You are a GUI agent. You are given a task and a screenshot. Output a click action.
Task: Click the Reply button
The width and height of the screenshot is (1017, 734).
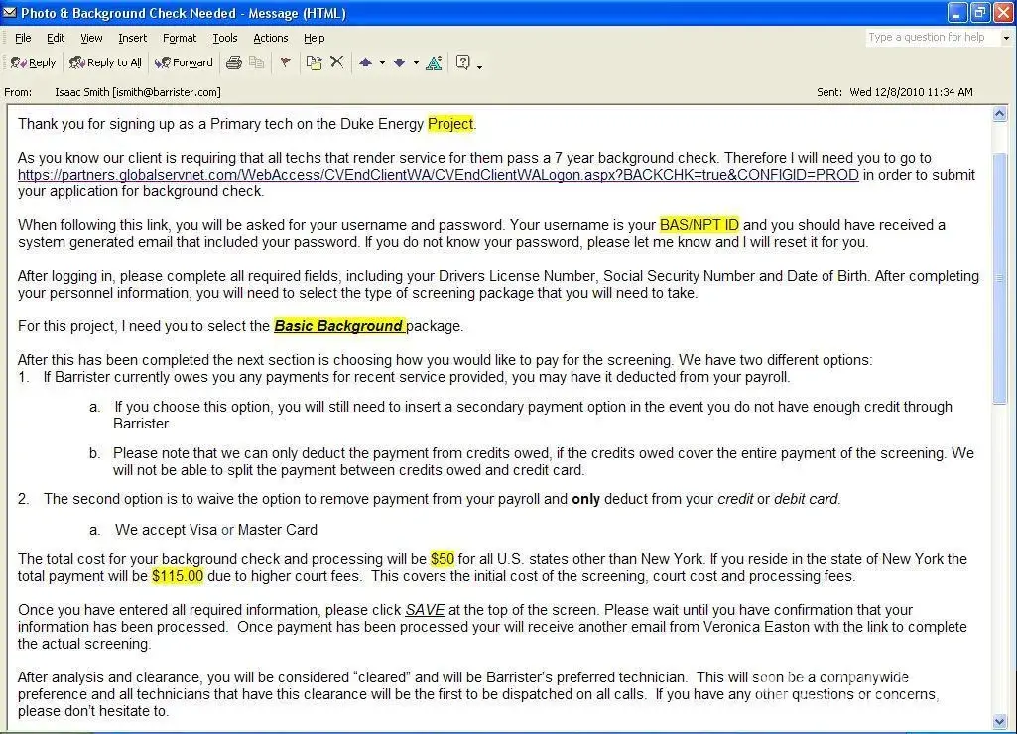34,62
